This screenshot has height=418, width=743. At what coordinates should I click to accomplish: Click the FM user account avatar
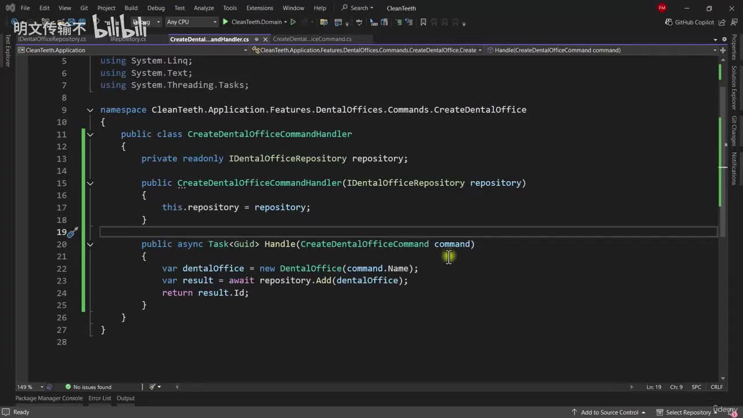pyautogui.click(x=662, y=8)
